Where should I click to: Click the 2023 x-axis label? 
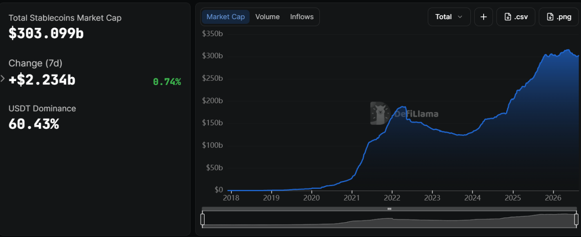click(433, 198)
